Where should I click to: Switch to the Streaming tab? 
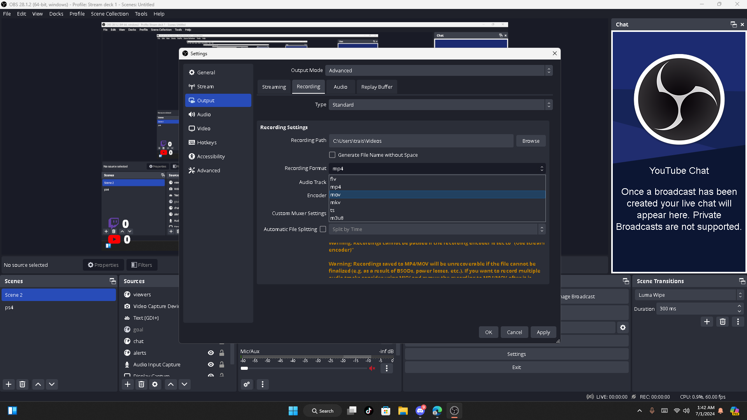pyautogui.click(x=274, y=87)
